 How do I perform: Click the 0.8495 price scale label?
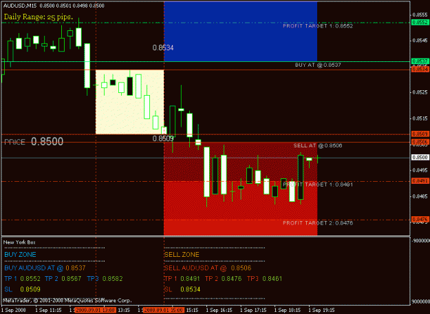coord(420,170)
